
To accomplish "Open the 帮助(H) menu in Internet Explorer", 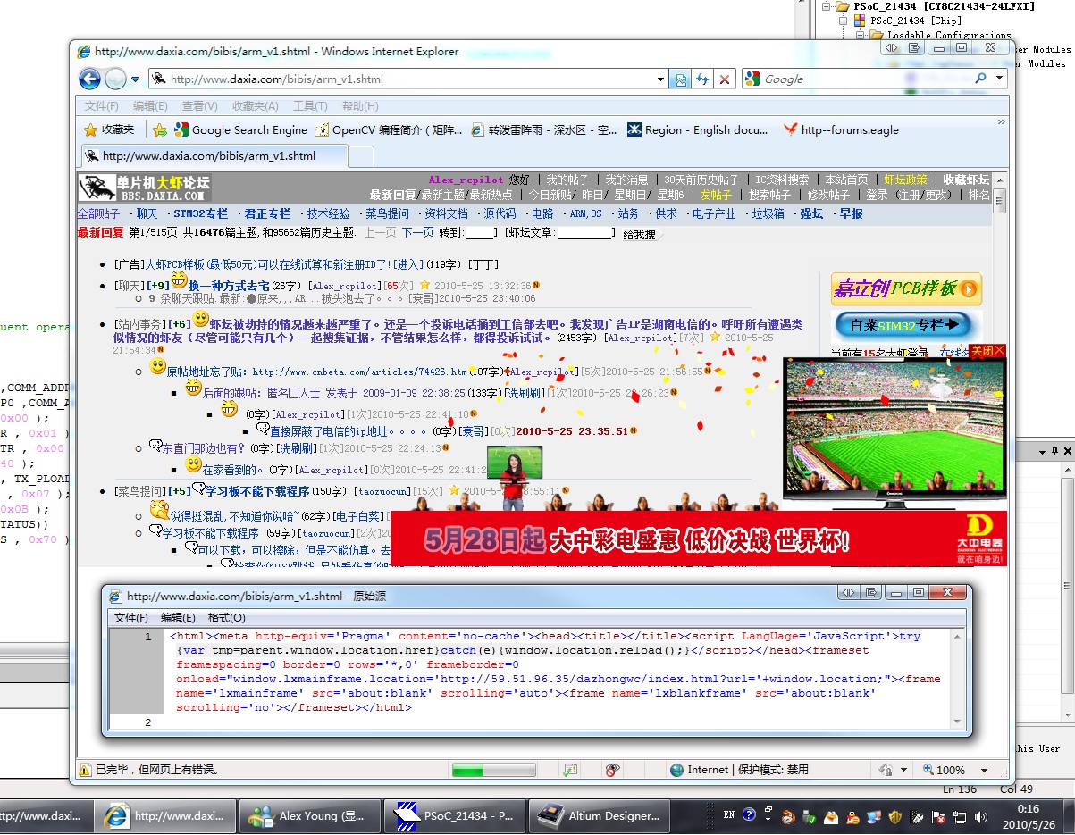I will (360, 106).
